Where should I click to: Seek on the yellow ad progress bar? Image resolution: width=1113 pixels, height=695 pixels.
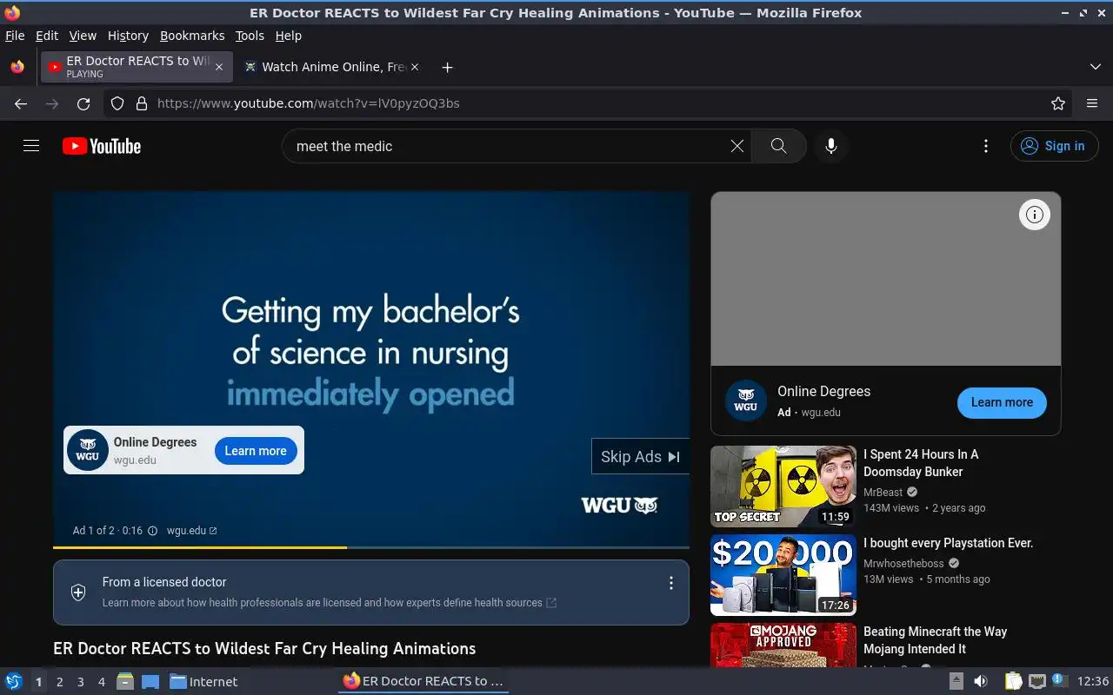click(371, 547)
